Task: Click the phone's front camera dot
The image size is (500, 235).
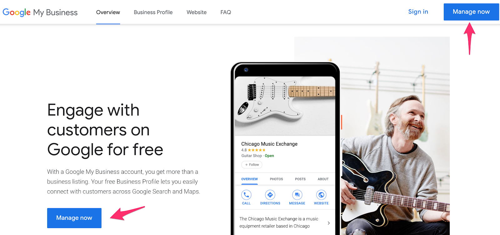Action: coord(246,70)
